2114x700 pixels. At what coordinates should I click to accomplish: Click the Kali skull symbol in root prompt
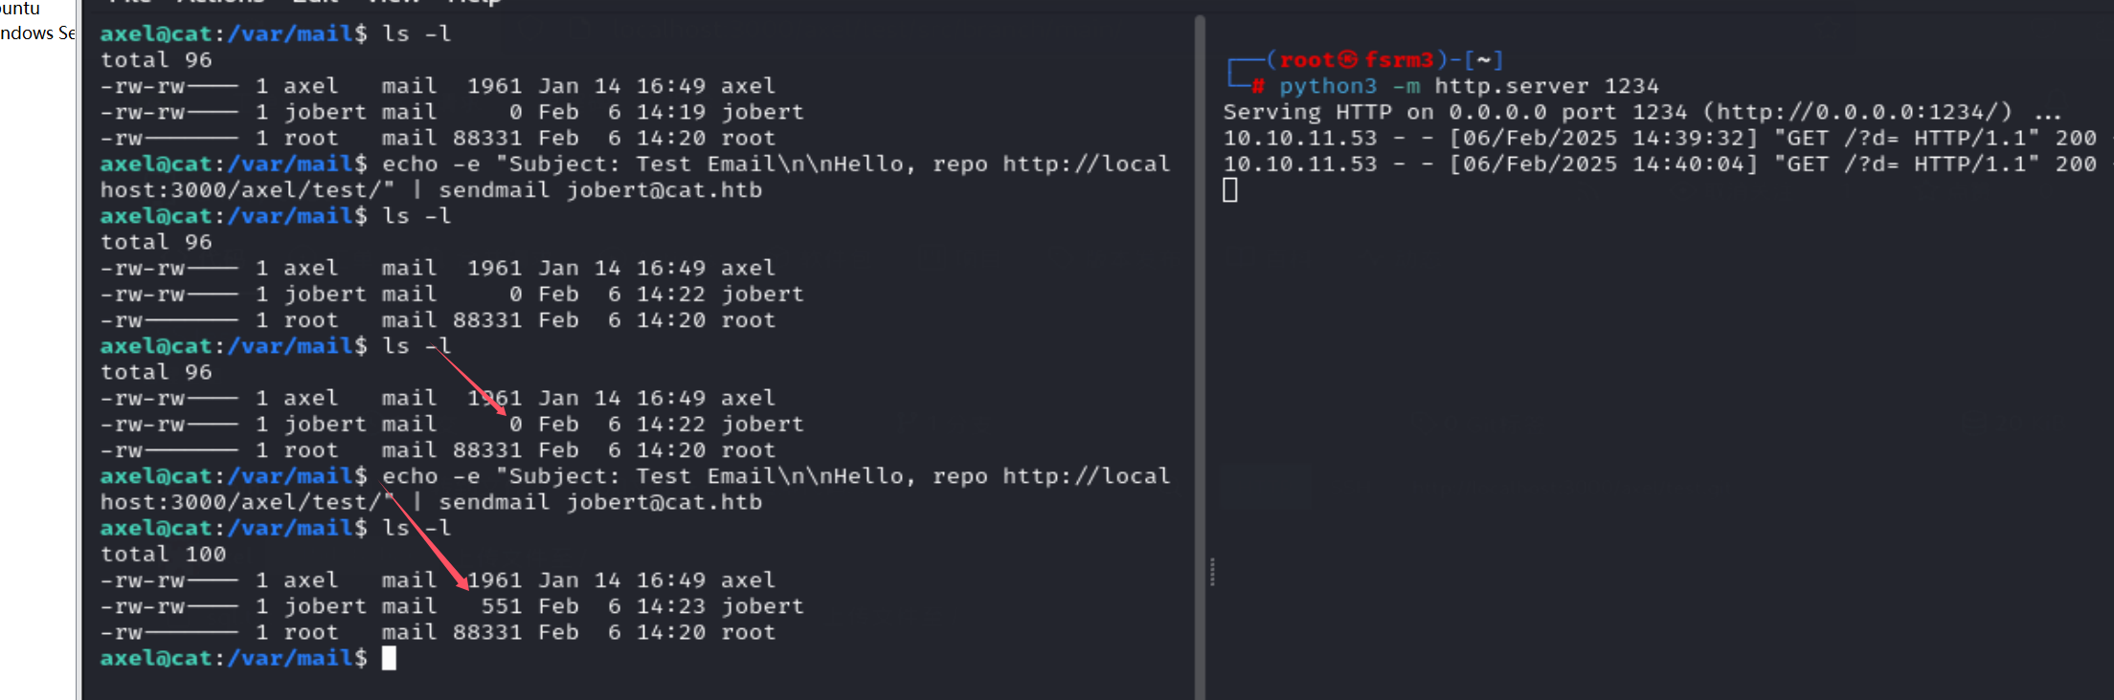[1347, 60]
